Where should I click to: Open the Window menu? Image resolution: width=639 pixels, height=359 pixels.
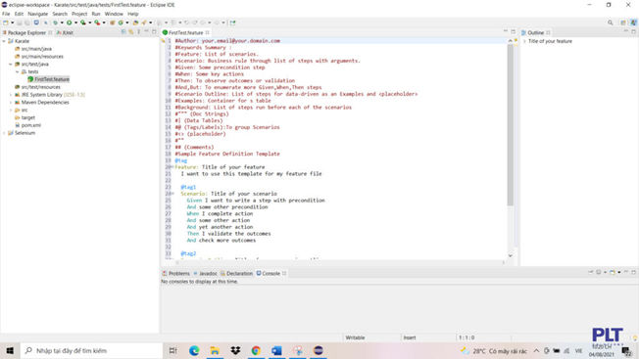pyautogui.click(x=114, y=14)
